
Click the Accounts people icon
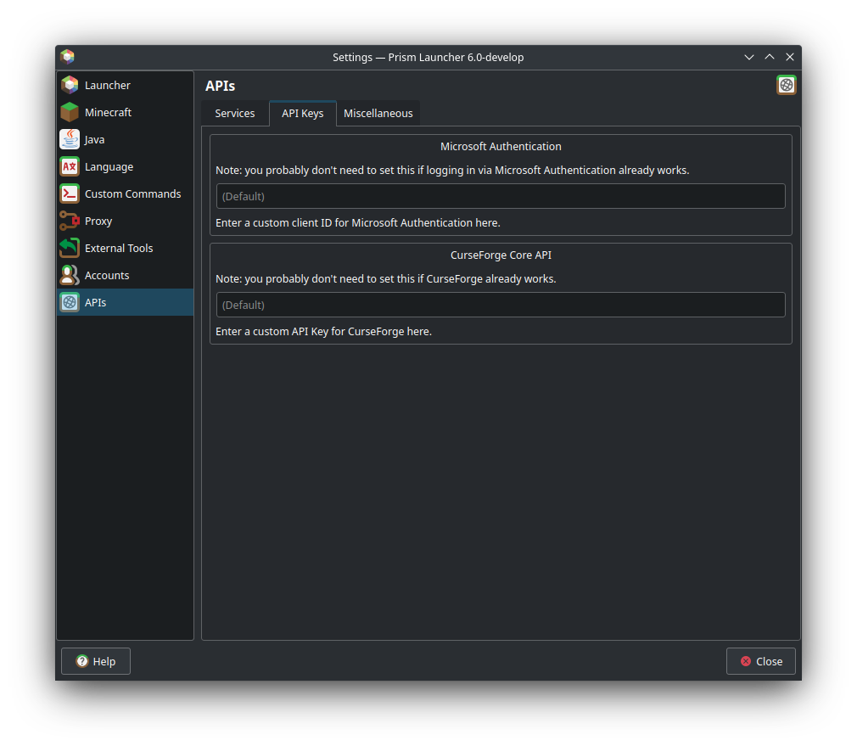click(70, 275)
